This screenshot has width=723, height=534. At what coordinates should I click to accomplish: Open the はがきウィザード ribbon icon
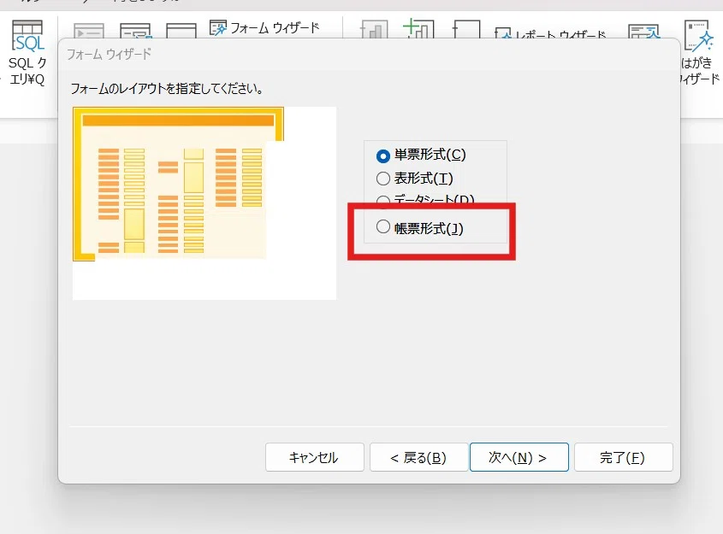700,52
